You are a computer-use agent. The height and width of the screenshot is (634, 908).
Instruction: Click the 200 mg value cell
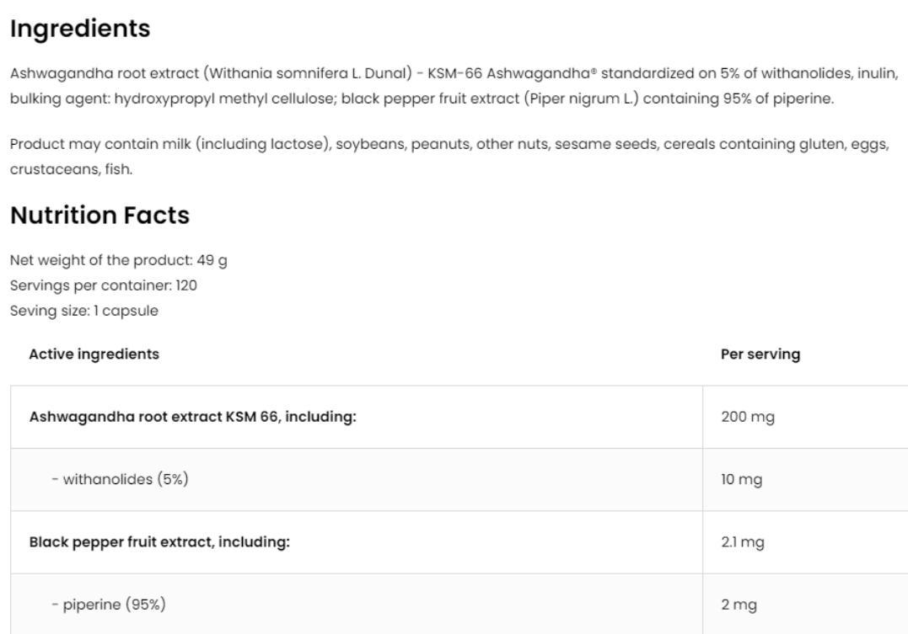click(x=805, y=417)
